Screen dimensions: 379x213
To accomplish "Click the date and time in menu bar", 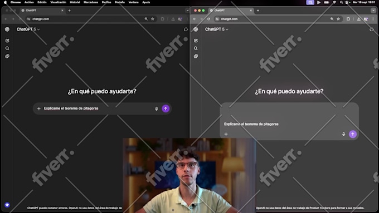I will coord(364,2).
